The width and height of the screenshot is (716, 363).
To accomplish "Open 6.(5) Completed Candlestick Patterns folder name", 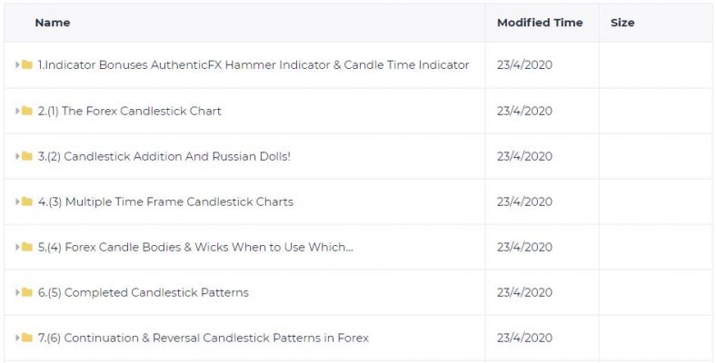I will tap(144, 292).
